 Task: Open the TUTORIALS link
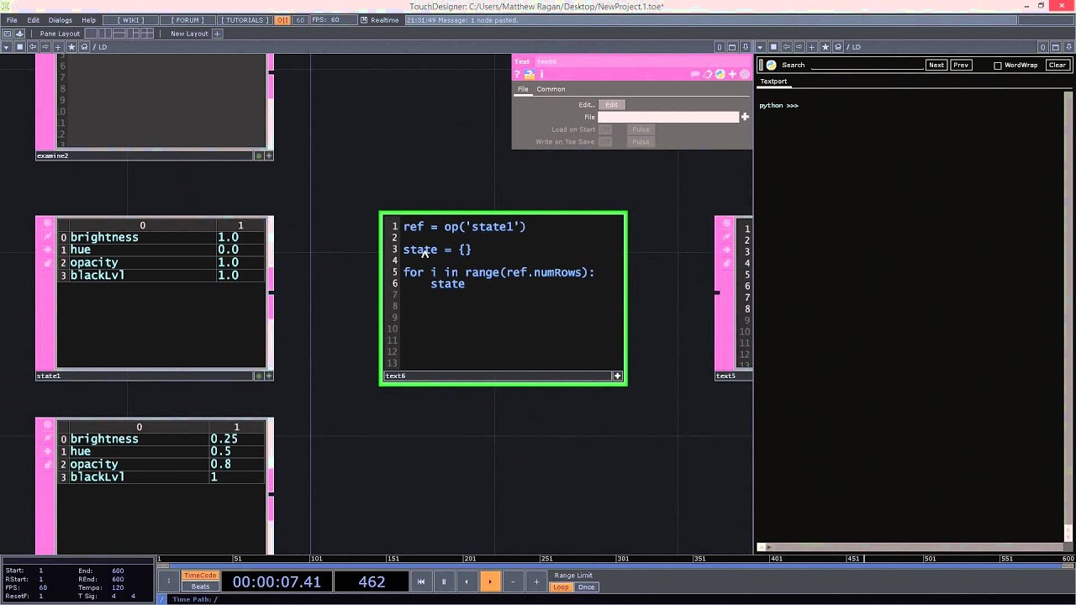(245, 20)
